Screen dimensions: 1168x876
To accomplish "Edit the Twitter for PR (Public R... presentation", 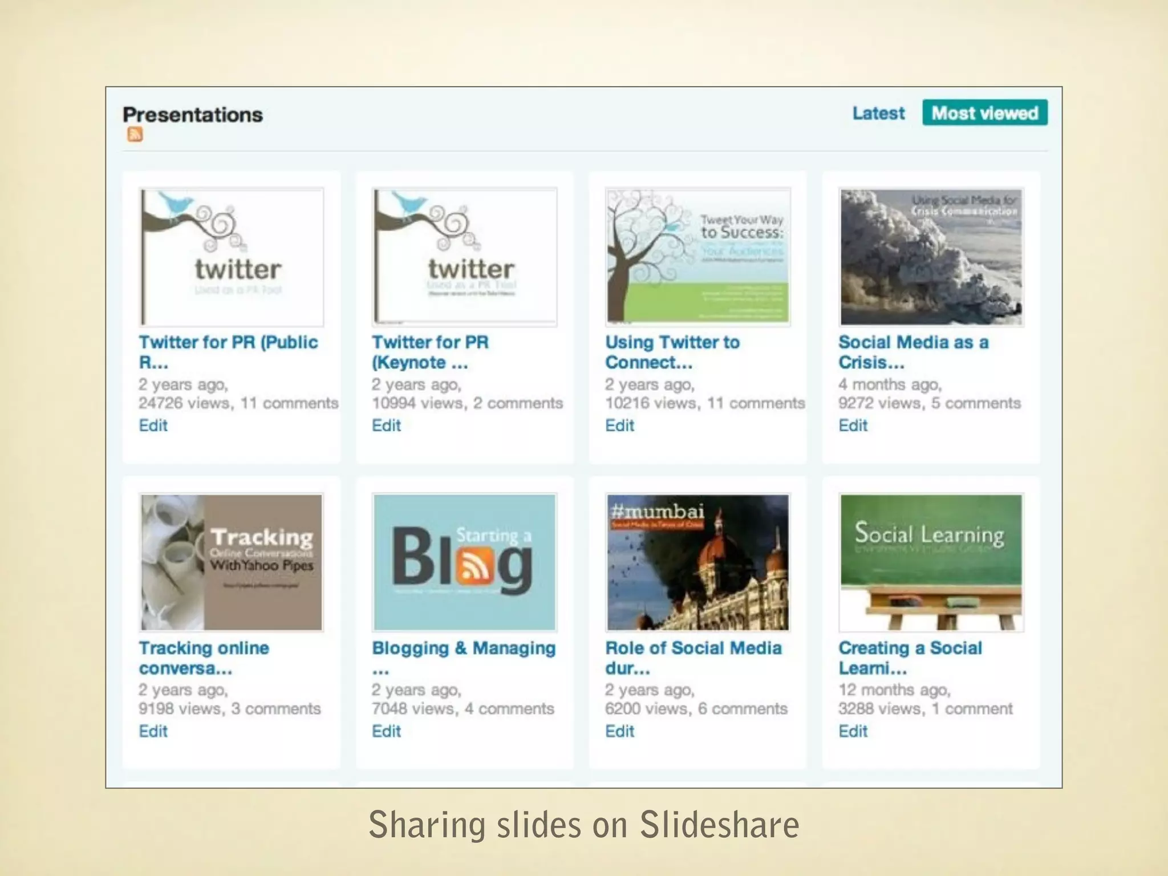I will [153, 425].
